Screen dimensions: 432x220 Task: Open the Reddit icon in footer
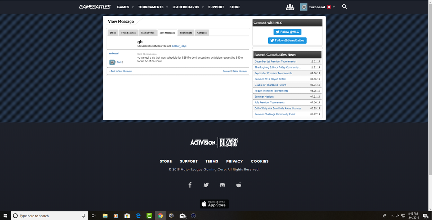coord(238,185)
